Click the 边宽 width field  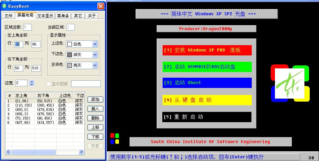coord(21,83)
